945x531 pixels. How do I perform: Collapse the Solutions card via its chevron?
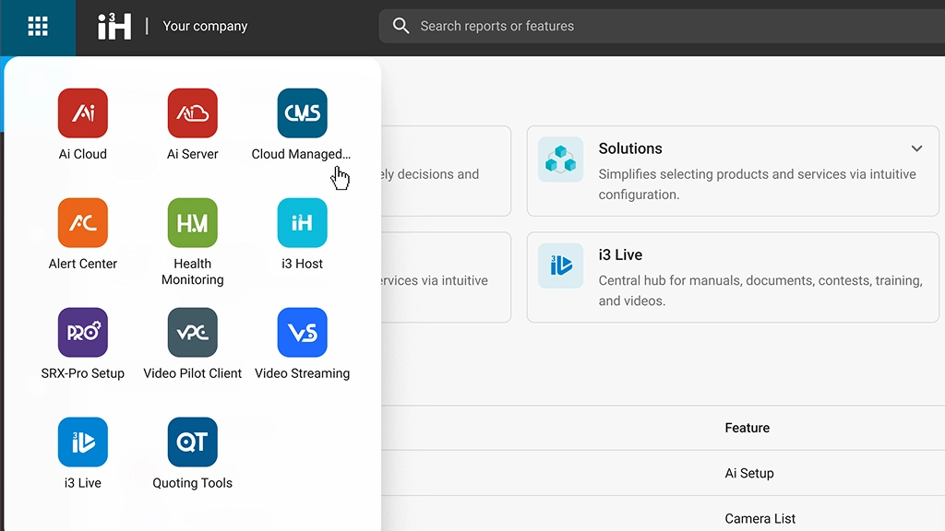coord(916,147)
